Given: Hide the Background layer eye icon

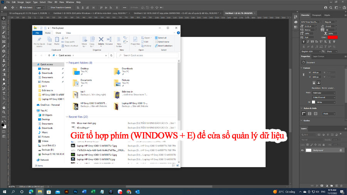Looking at the screenshot, I should pos(302,150).
